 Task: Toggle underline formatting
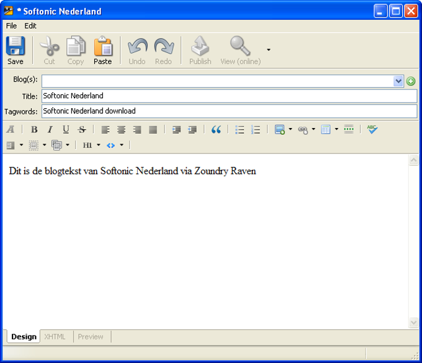point(66,130)
